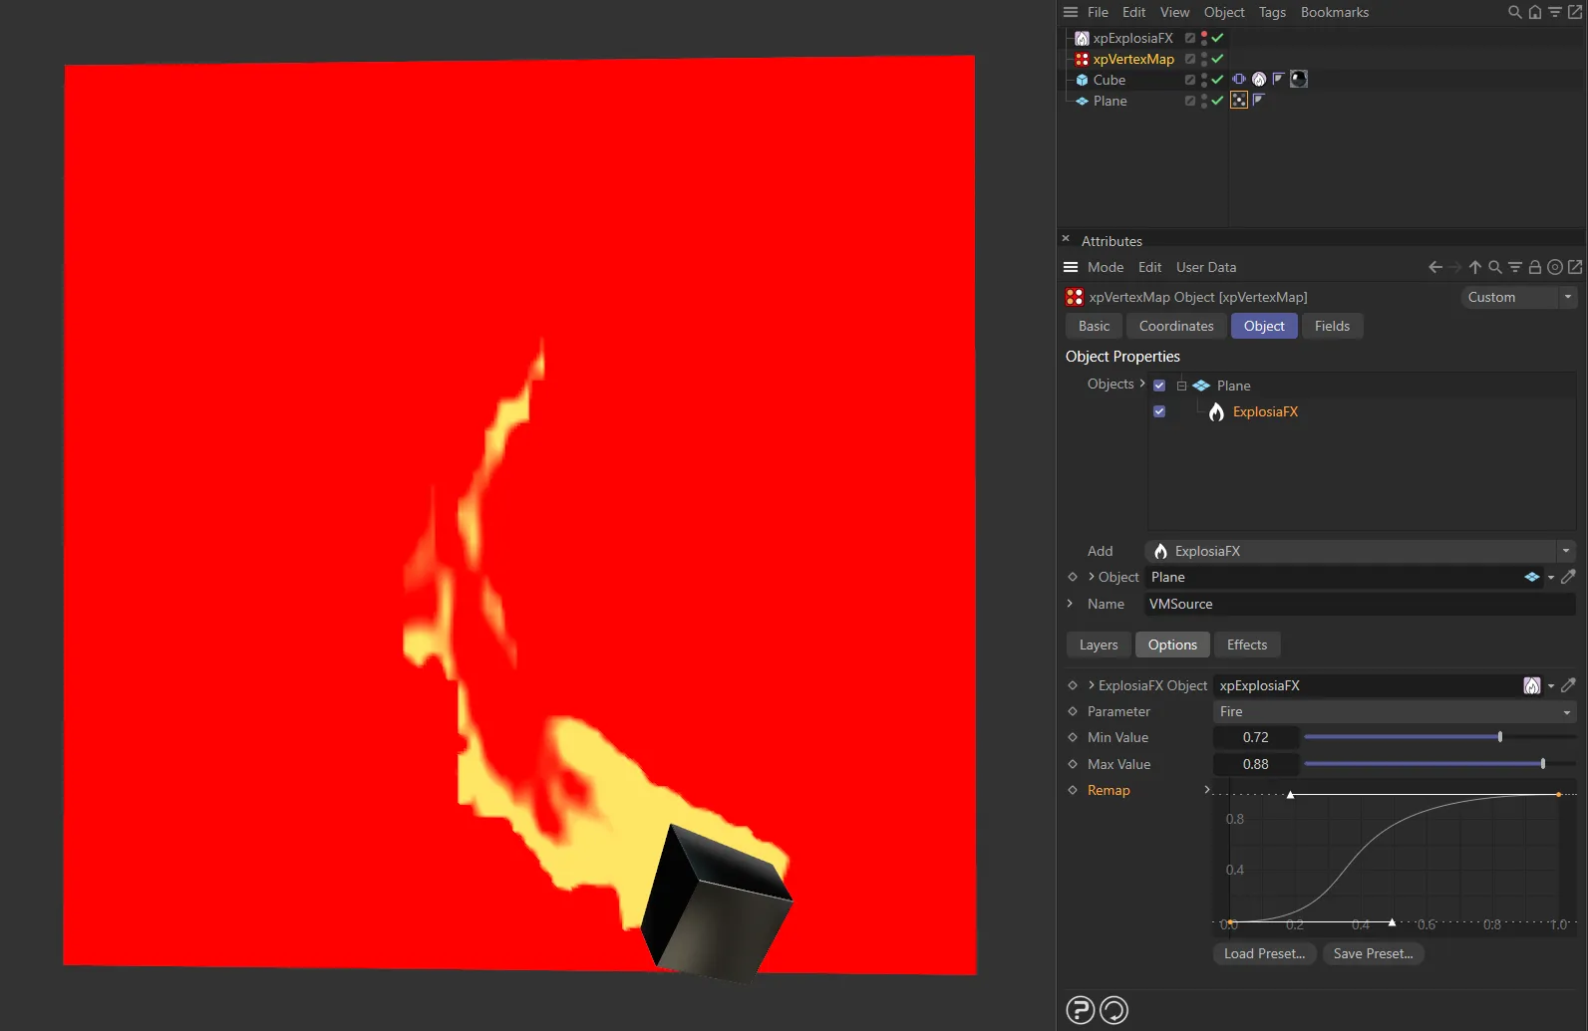Select the vertex map tag on Plane

pyautogui.click(x=1239, y=100)
